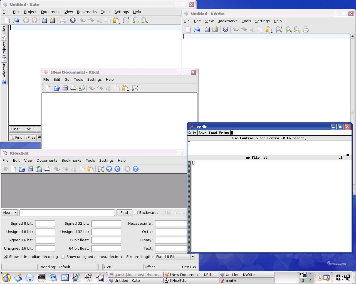Switch to the Find in Files tab in Kate

click(23, 137)
